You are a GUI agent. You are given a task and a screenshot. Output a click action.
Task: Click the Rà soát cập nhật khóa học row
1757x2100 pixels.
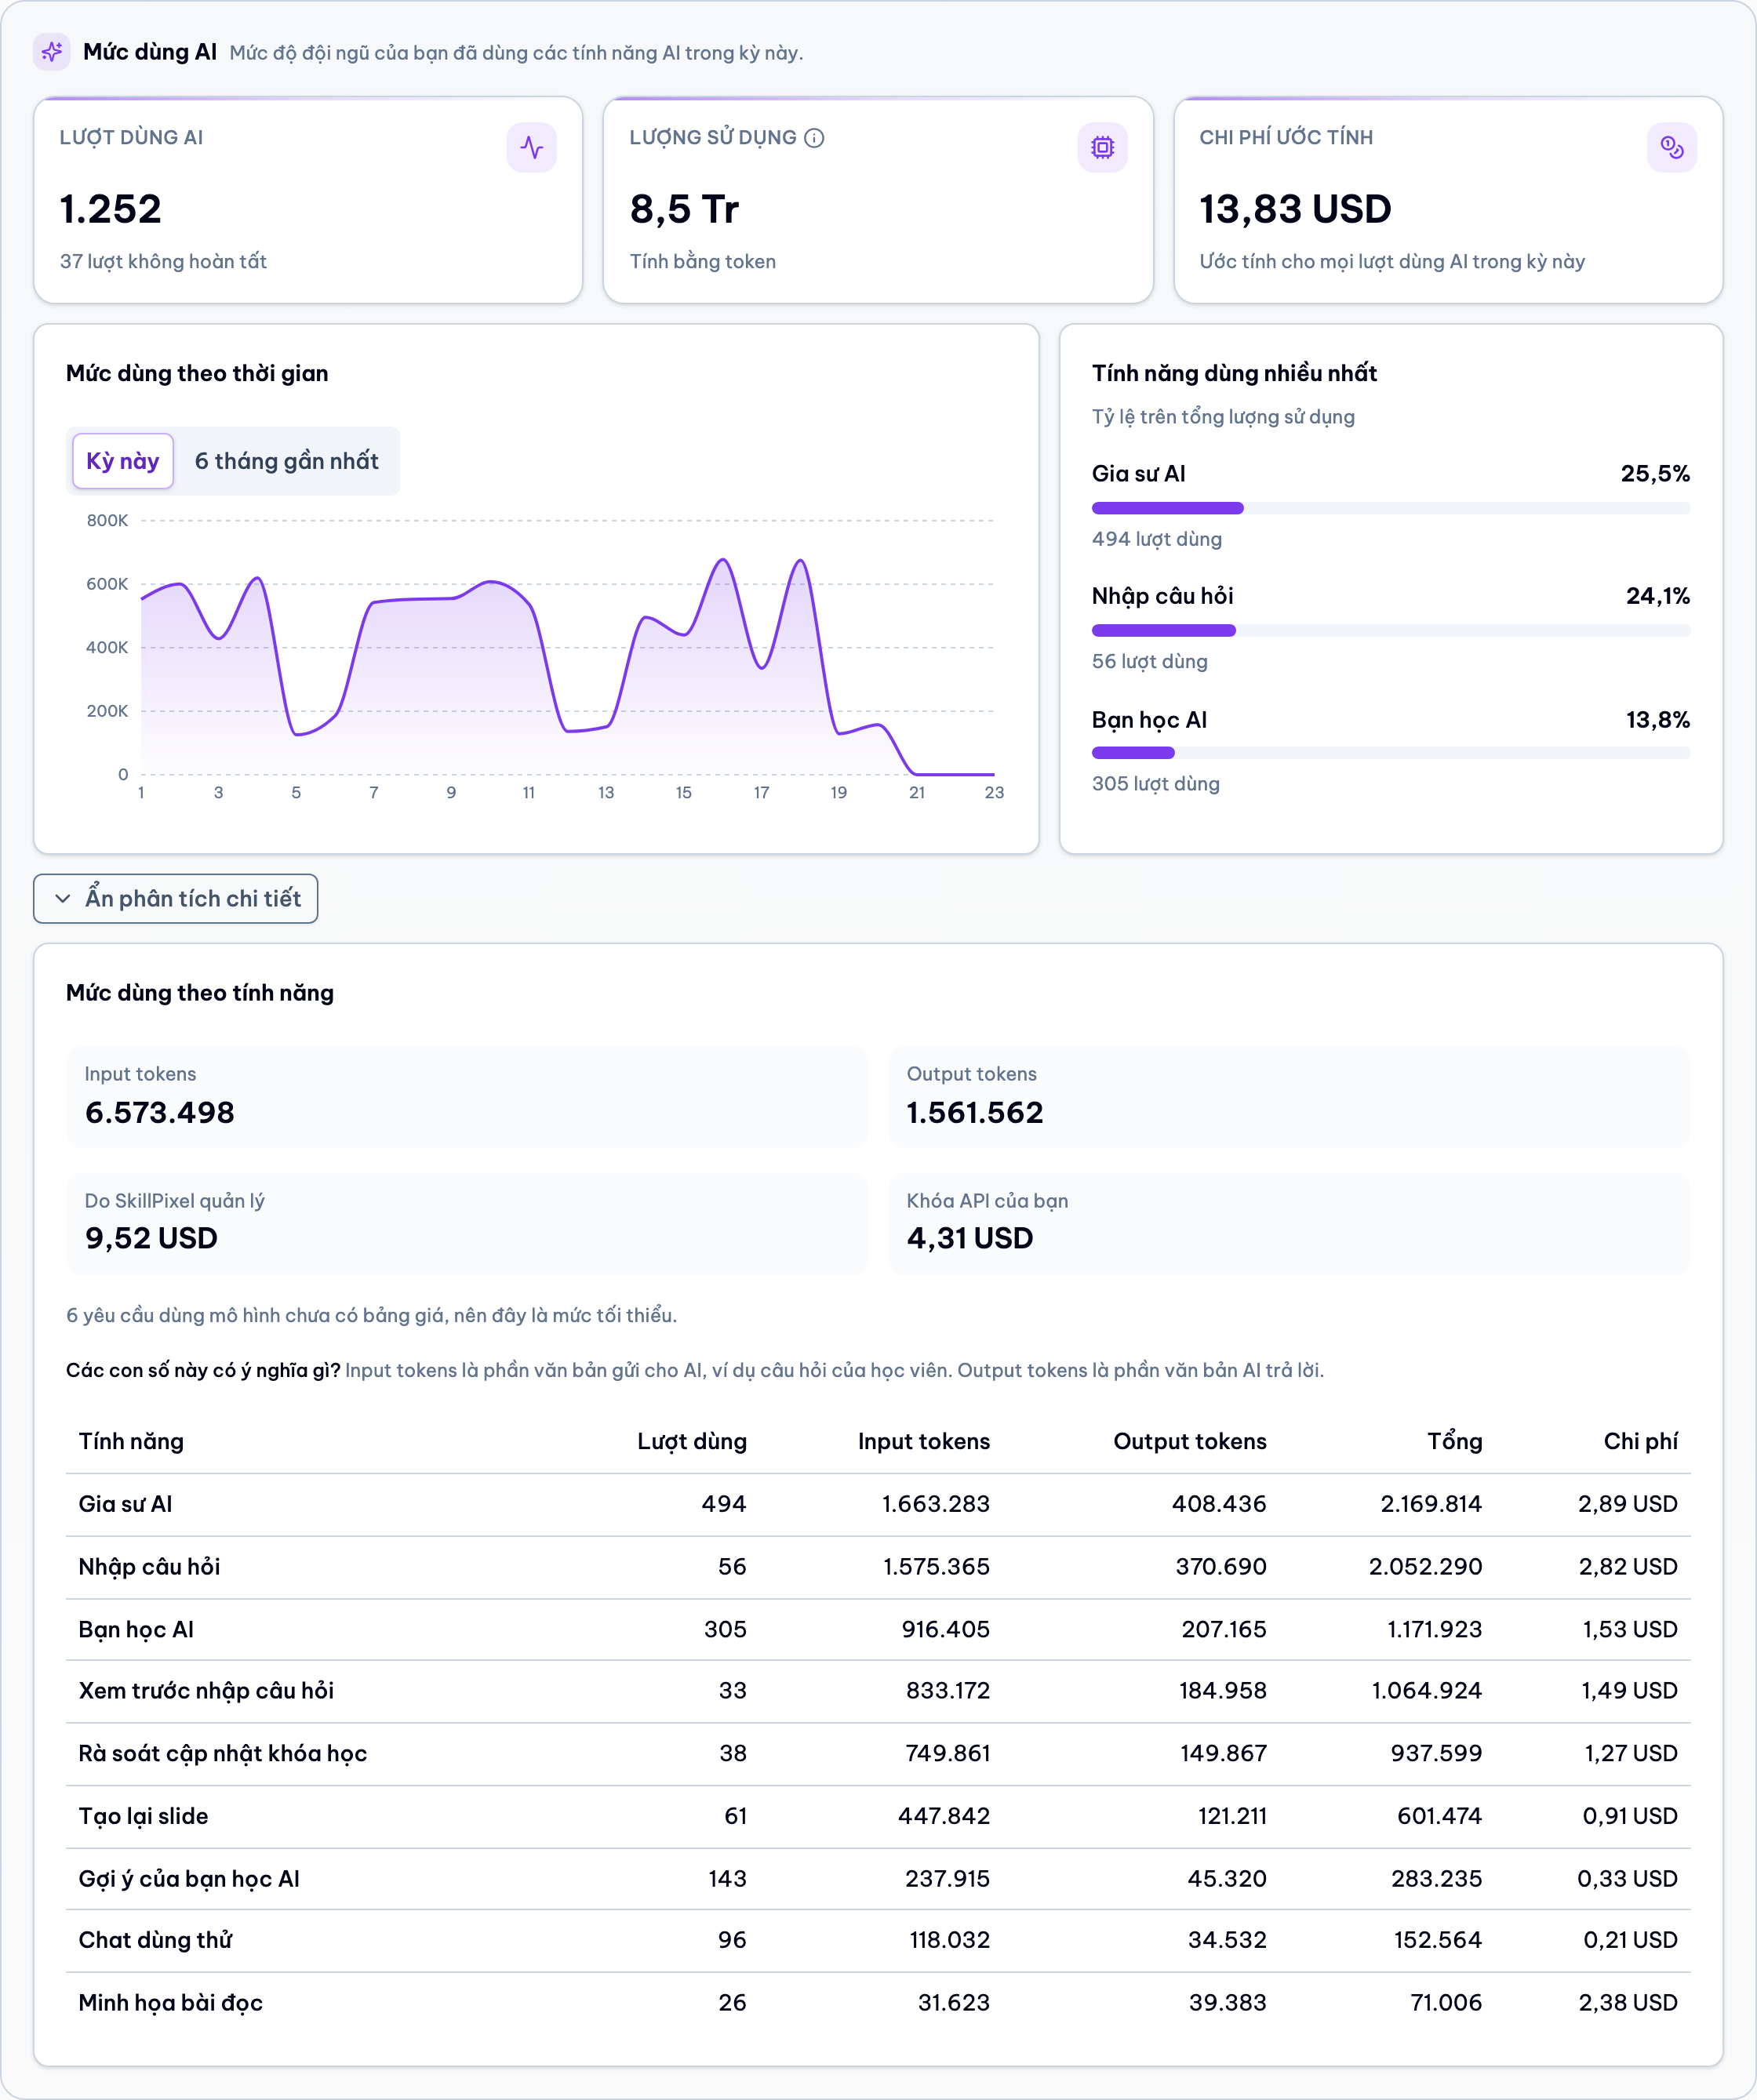878,1753
